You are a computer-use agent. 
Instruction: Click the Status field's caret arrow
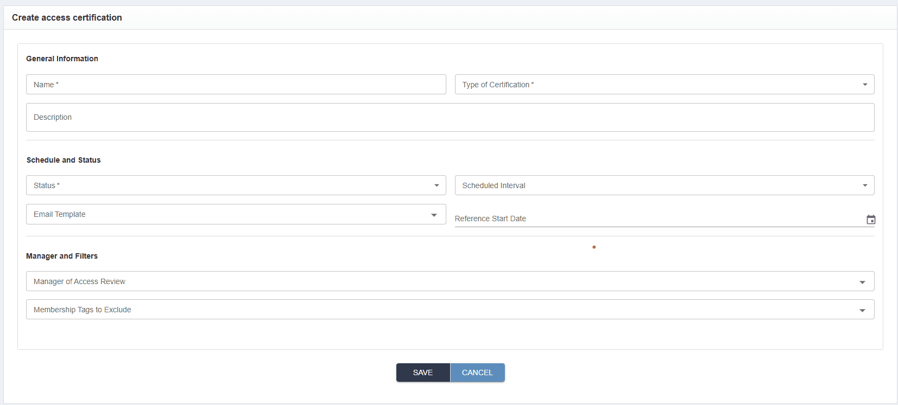(437, 185)
